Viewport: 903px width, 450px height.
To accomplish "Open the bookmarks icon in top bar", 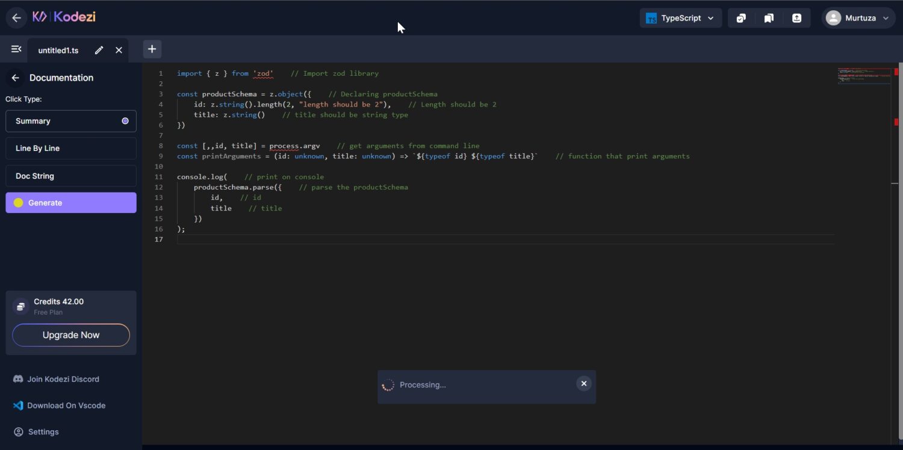I will [769, 18].
